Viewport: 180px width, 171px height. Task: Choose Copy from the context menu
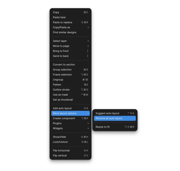(70, 12)
